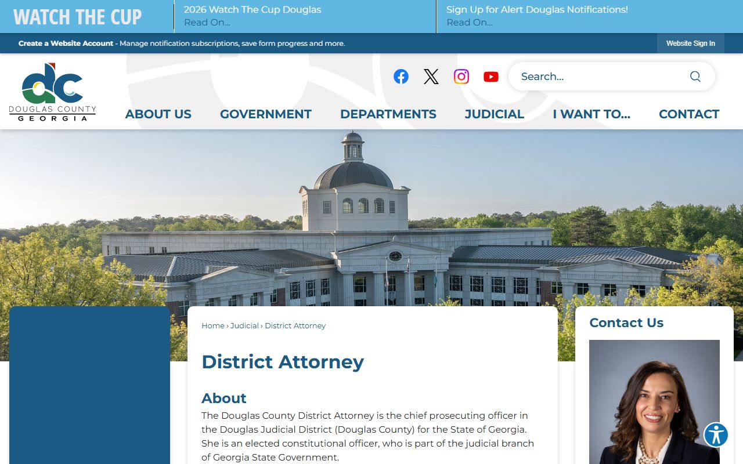
Task: Click the Create a Website Account link
Action: (66, 43)
